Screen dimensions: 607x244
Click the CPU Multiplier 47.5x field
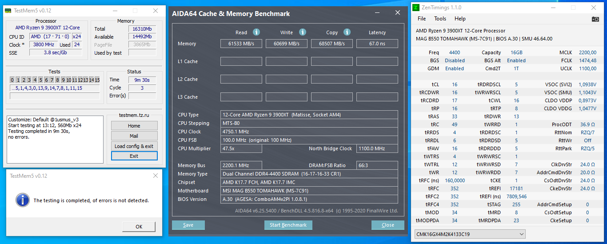coord(241,148)
